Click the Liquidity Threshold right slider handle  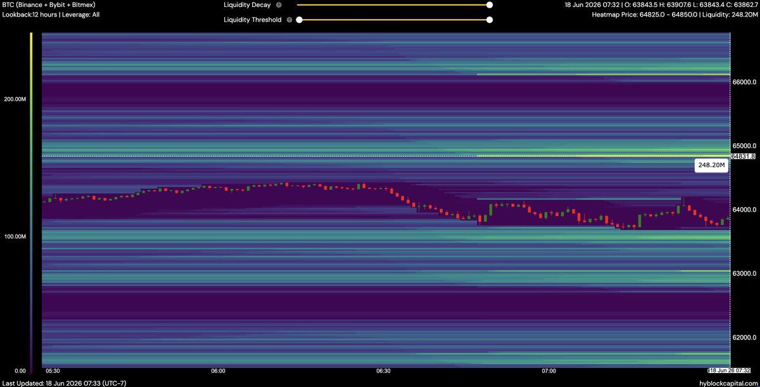point(490,20)
